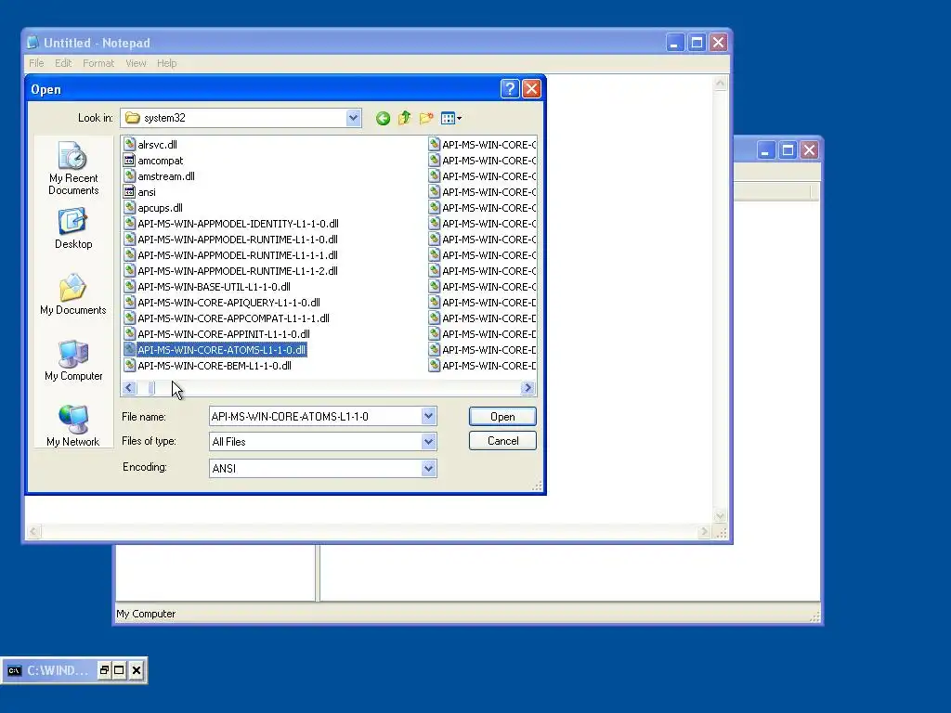The height and width of the screenshot is (713, 951).
Task: Click the file list scrollbar thumb
Action: (x=151, y=388)
